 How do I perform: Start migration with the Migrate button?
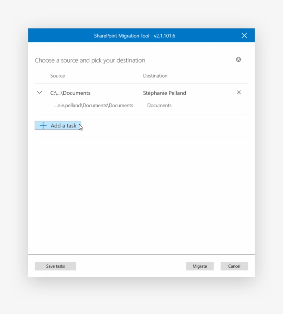click(x=199, y=266)
